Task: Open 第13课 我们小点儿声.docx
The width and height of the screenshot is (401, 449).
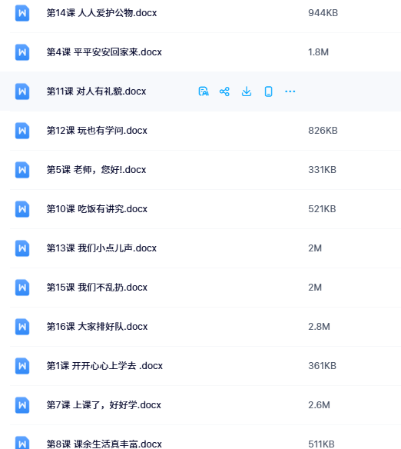Action: [x=101, y=248]
